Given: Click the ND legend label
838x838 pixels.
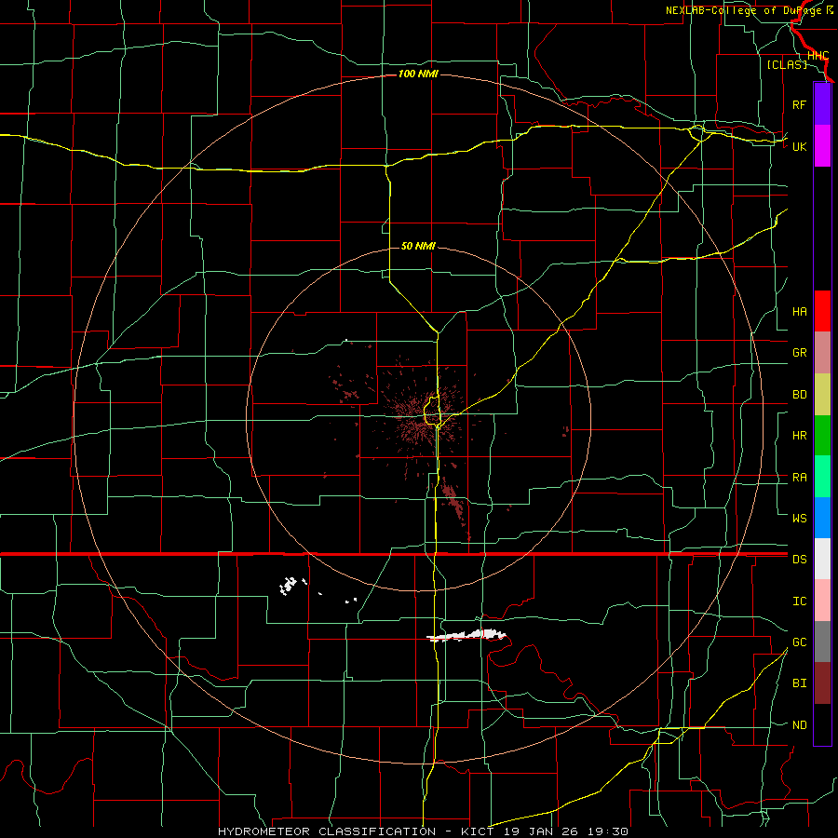Looking at the screenshot, I should [799, 725].
